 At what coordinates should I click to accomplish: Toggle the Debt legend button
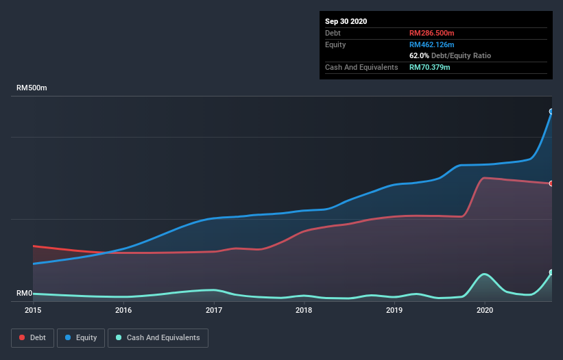[33, 338]
